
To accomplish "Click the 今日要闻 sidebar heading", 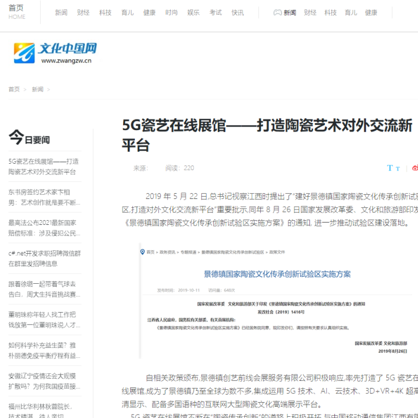I will 29,138.
